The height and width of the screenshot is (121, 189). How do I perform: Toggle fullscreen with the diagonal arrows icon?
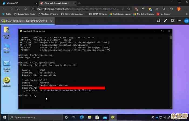(165, 21)
